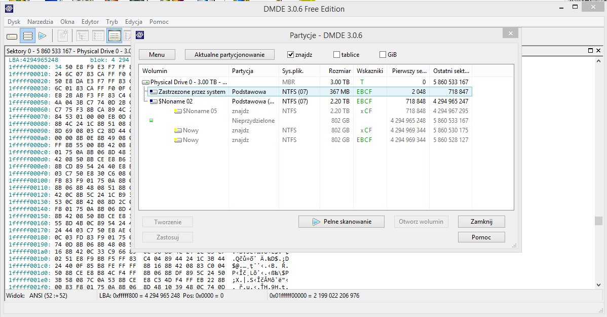This screenshot has height=317, width=607.
Task: Click the hex offset 1fffff00100
Action: 30,181
